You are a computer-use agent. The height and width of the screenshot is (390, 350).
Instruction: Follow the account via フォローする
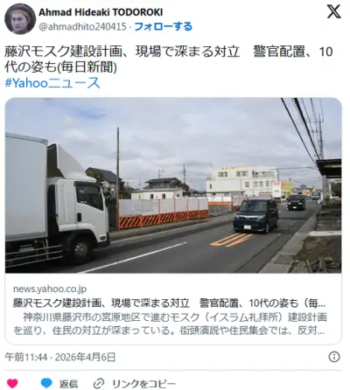[163, 26]
